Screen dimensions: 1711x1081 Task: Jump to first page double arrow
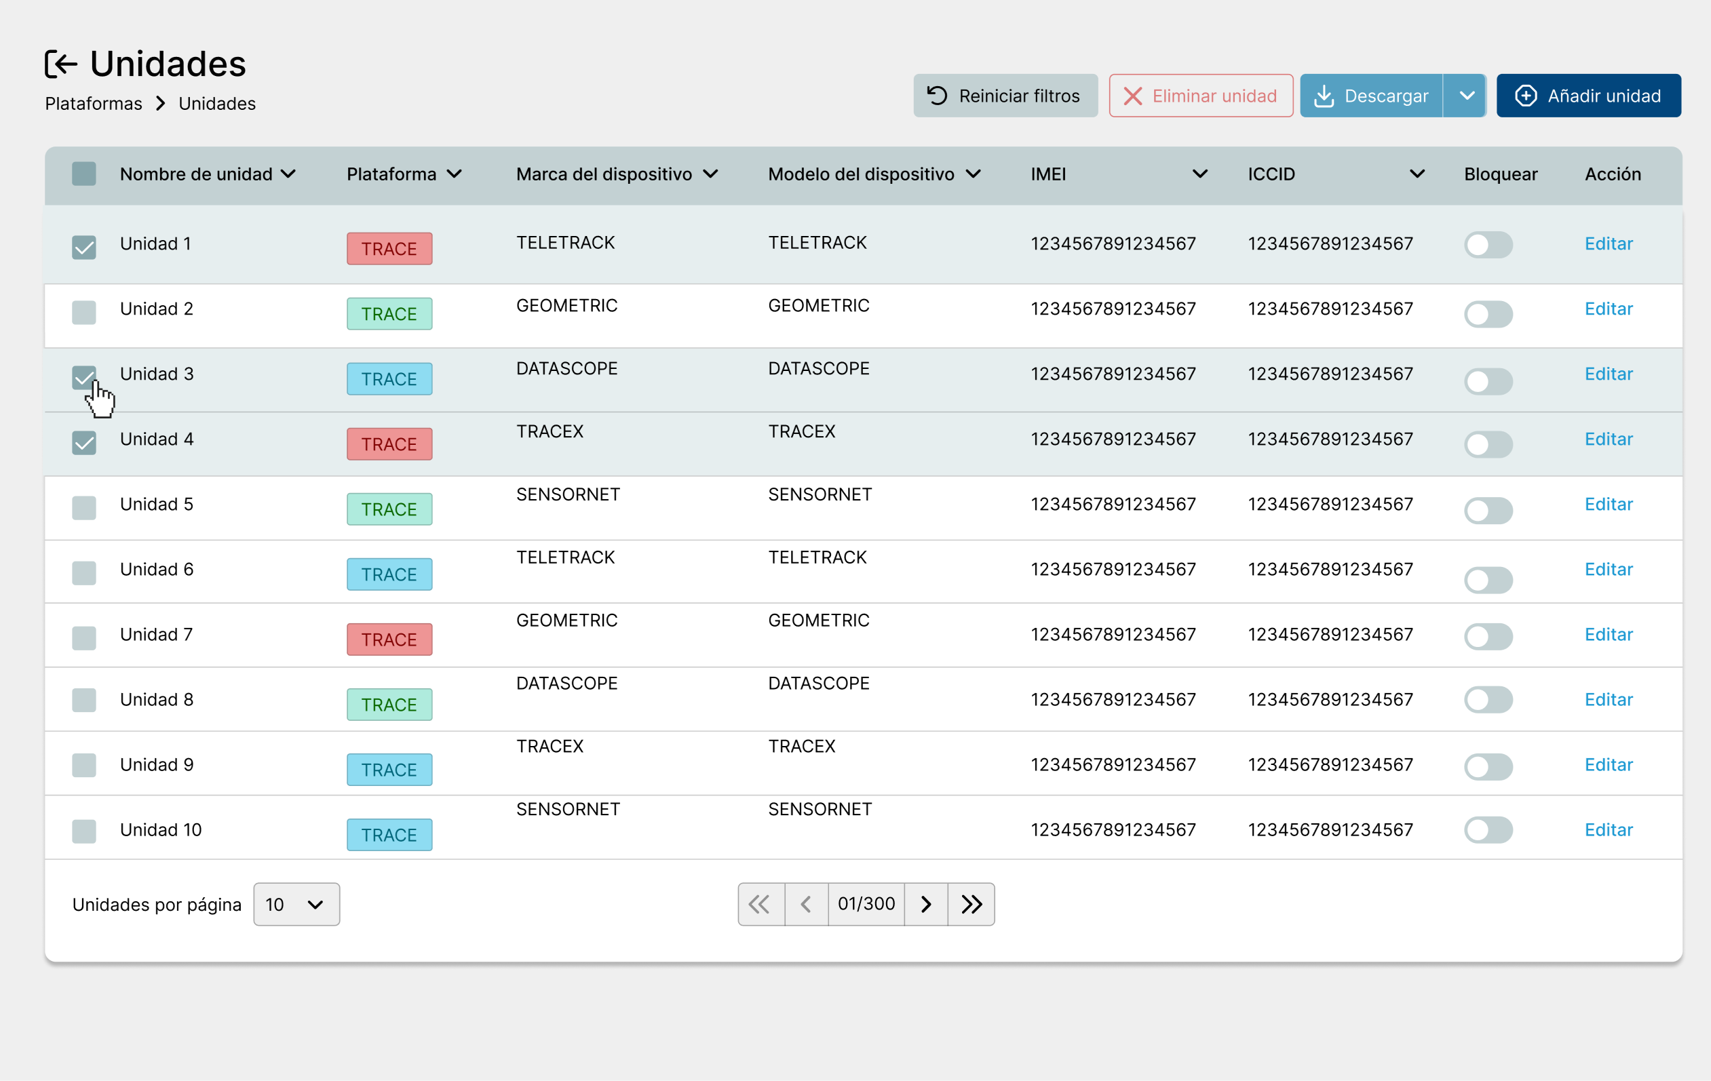pyautogui.click(x=761, y=904)
